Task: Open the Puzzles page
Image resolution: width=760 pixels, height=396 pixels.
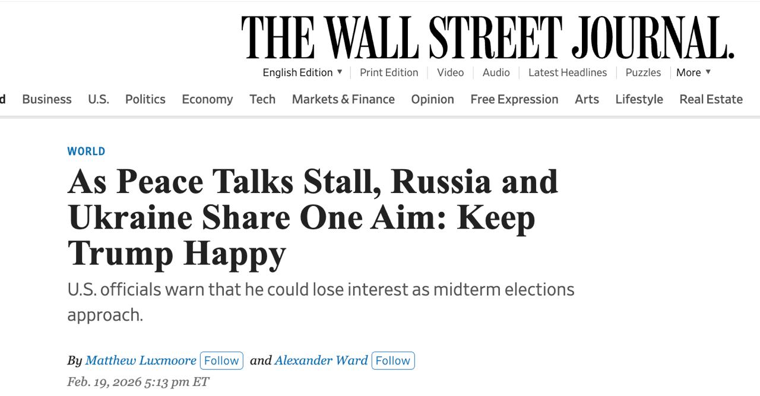Action: tap(644, 72)
